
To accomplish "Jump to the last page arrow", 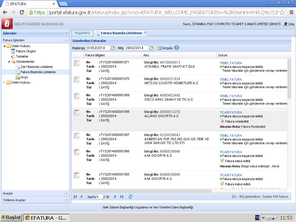I will pos(122,197).
